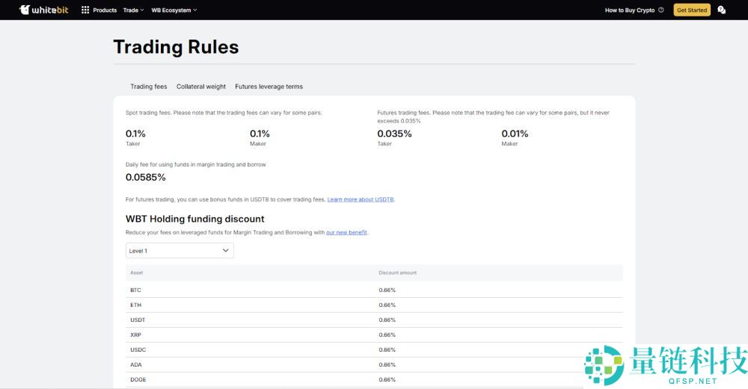Viewport: 748px width, 389px height.
Task: Open the chat support icon
Action: [x=721, y=10]
